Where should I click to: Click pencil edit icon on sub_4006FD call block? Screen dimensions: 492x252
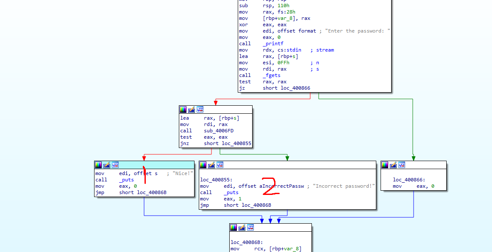[192, 110]
